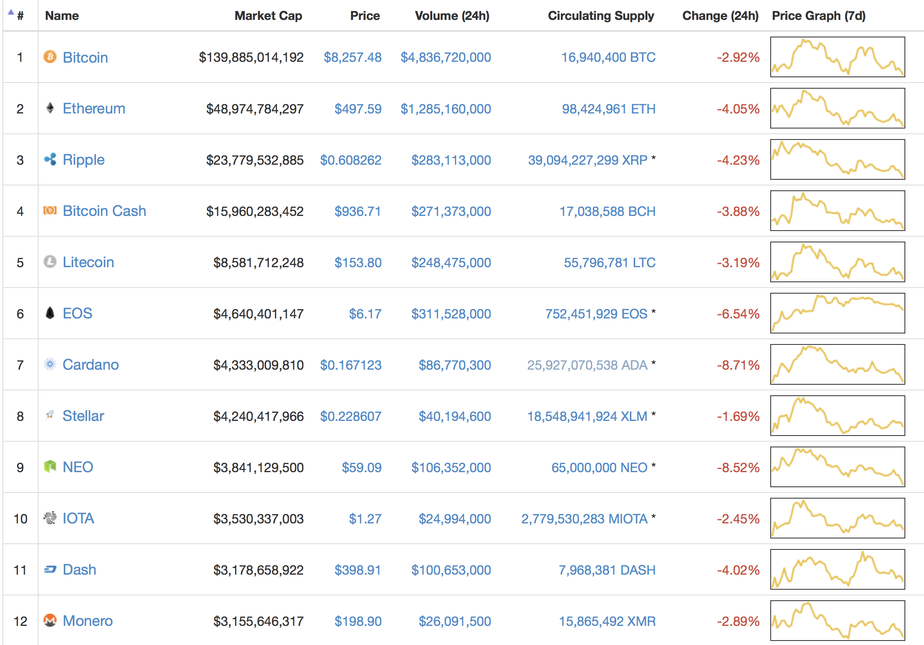
Task: Click the NEO green logo icon
Action: pos(50,466)
